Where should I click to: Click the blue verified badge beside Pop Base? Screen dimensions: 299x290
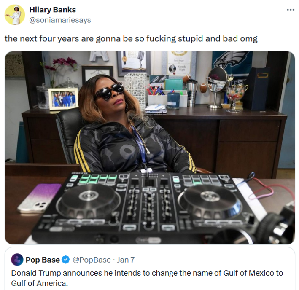[x=66, y=260]
